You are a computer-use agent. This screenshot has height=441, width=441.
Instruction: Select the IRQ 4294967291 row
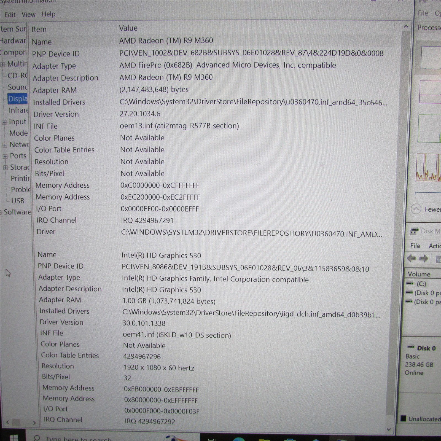[215, 220]
